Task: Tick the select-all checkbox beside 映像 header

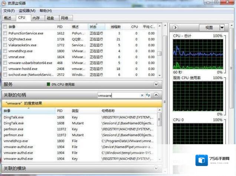Action: 5,27
